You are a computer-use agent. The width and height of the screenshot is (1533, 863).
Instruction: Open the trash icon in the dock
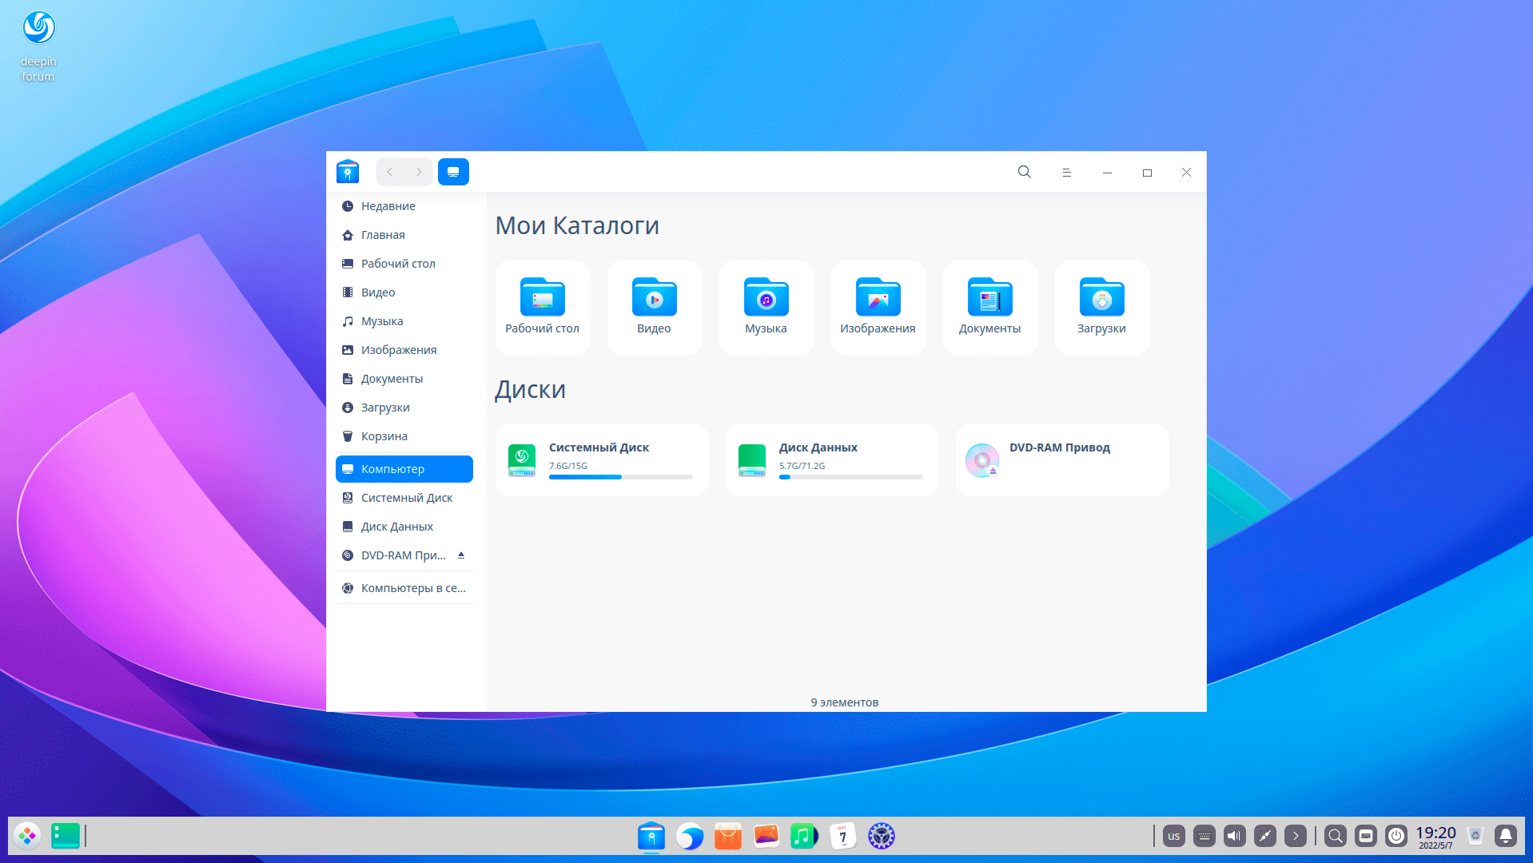click(x=1475, y=836)
